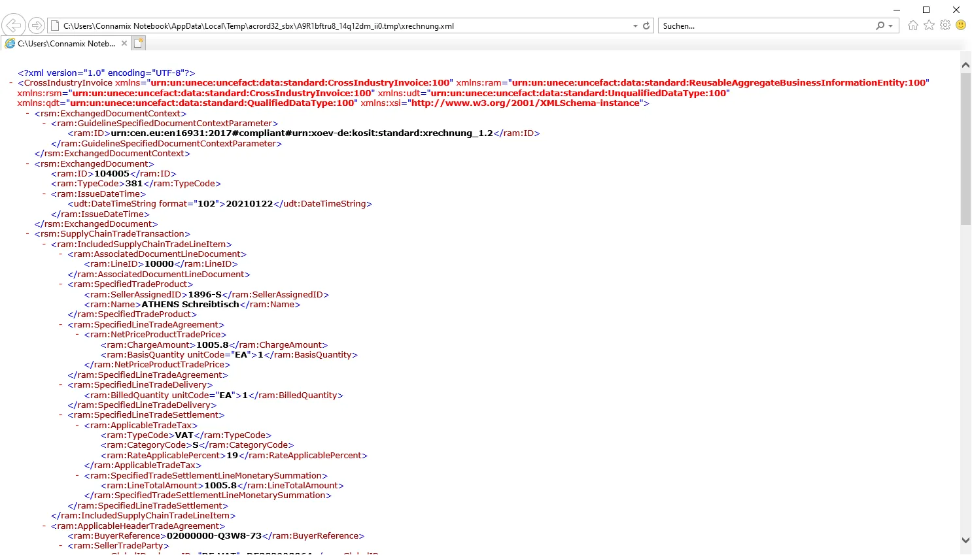Click the browser Back arrow button
Screen dimensions: 972x555
(x=13, y=25)
